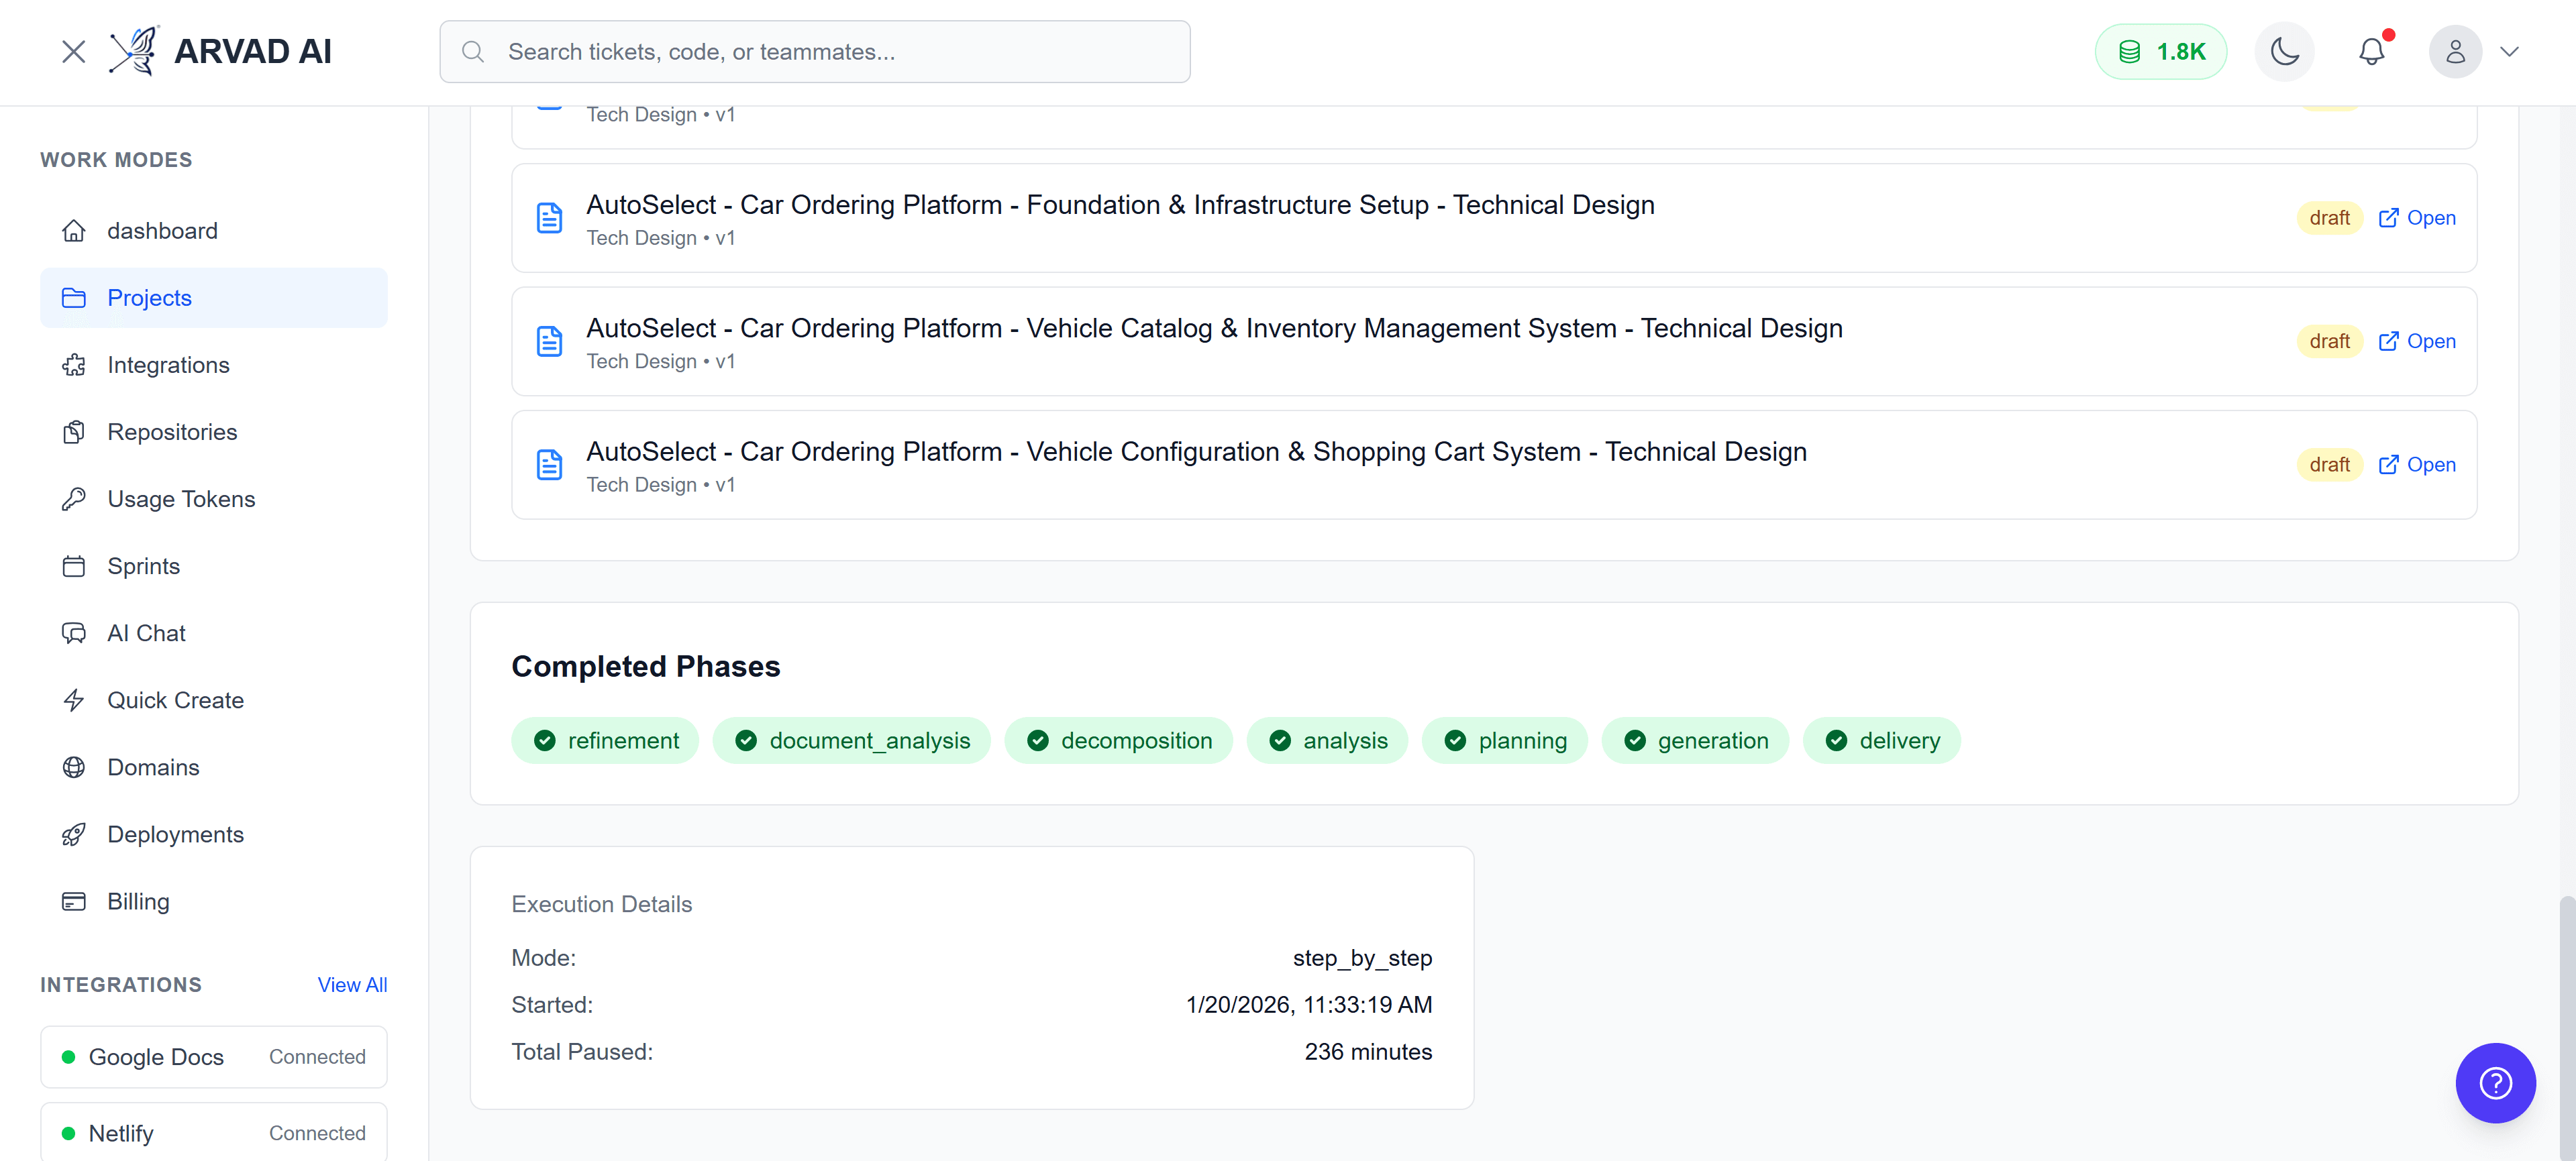Screen dimensions: 2576x1161
Task: Click the Integrations puzzle icon
Action: tap(74, 365)
